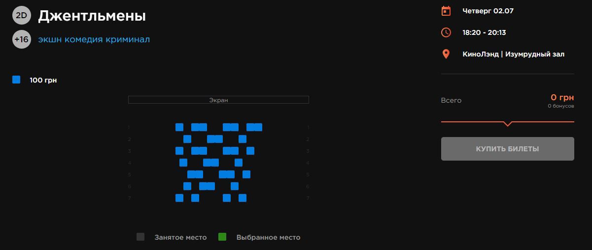The image size is (592, 250).
Task: Expand the order total arrow under Всего
Action: click(x=507, y=124)
